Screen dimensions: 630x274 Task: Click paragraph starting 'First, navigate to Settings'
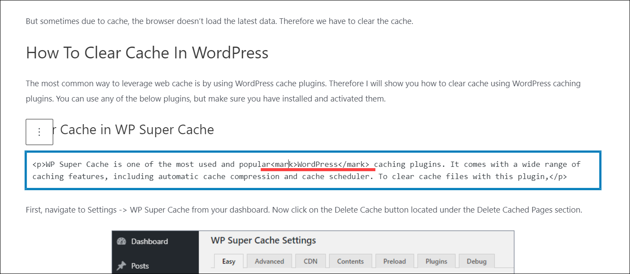point(304,210)
